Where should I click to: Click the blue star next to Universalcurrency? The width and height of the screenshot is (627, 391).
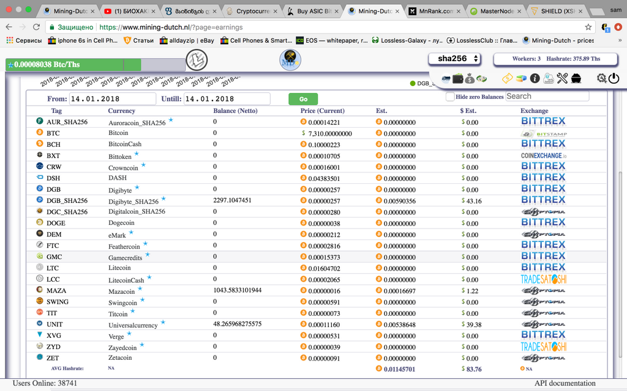163,322
